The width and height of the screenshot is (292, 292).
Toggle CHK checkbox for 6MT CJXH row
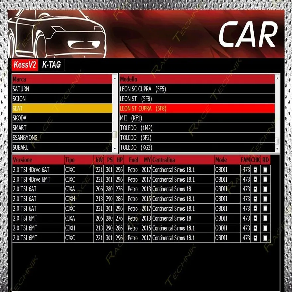pos(256,228)
